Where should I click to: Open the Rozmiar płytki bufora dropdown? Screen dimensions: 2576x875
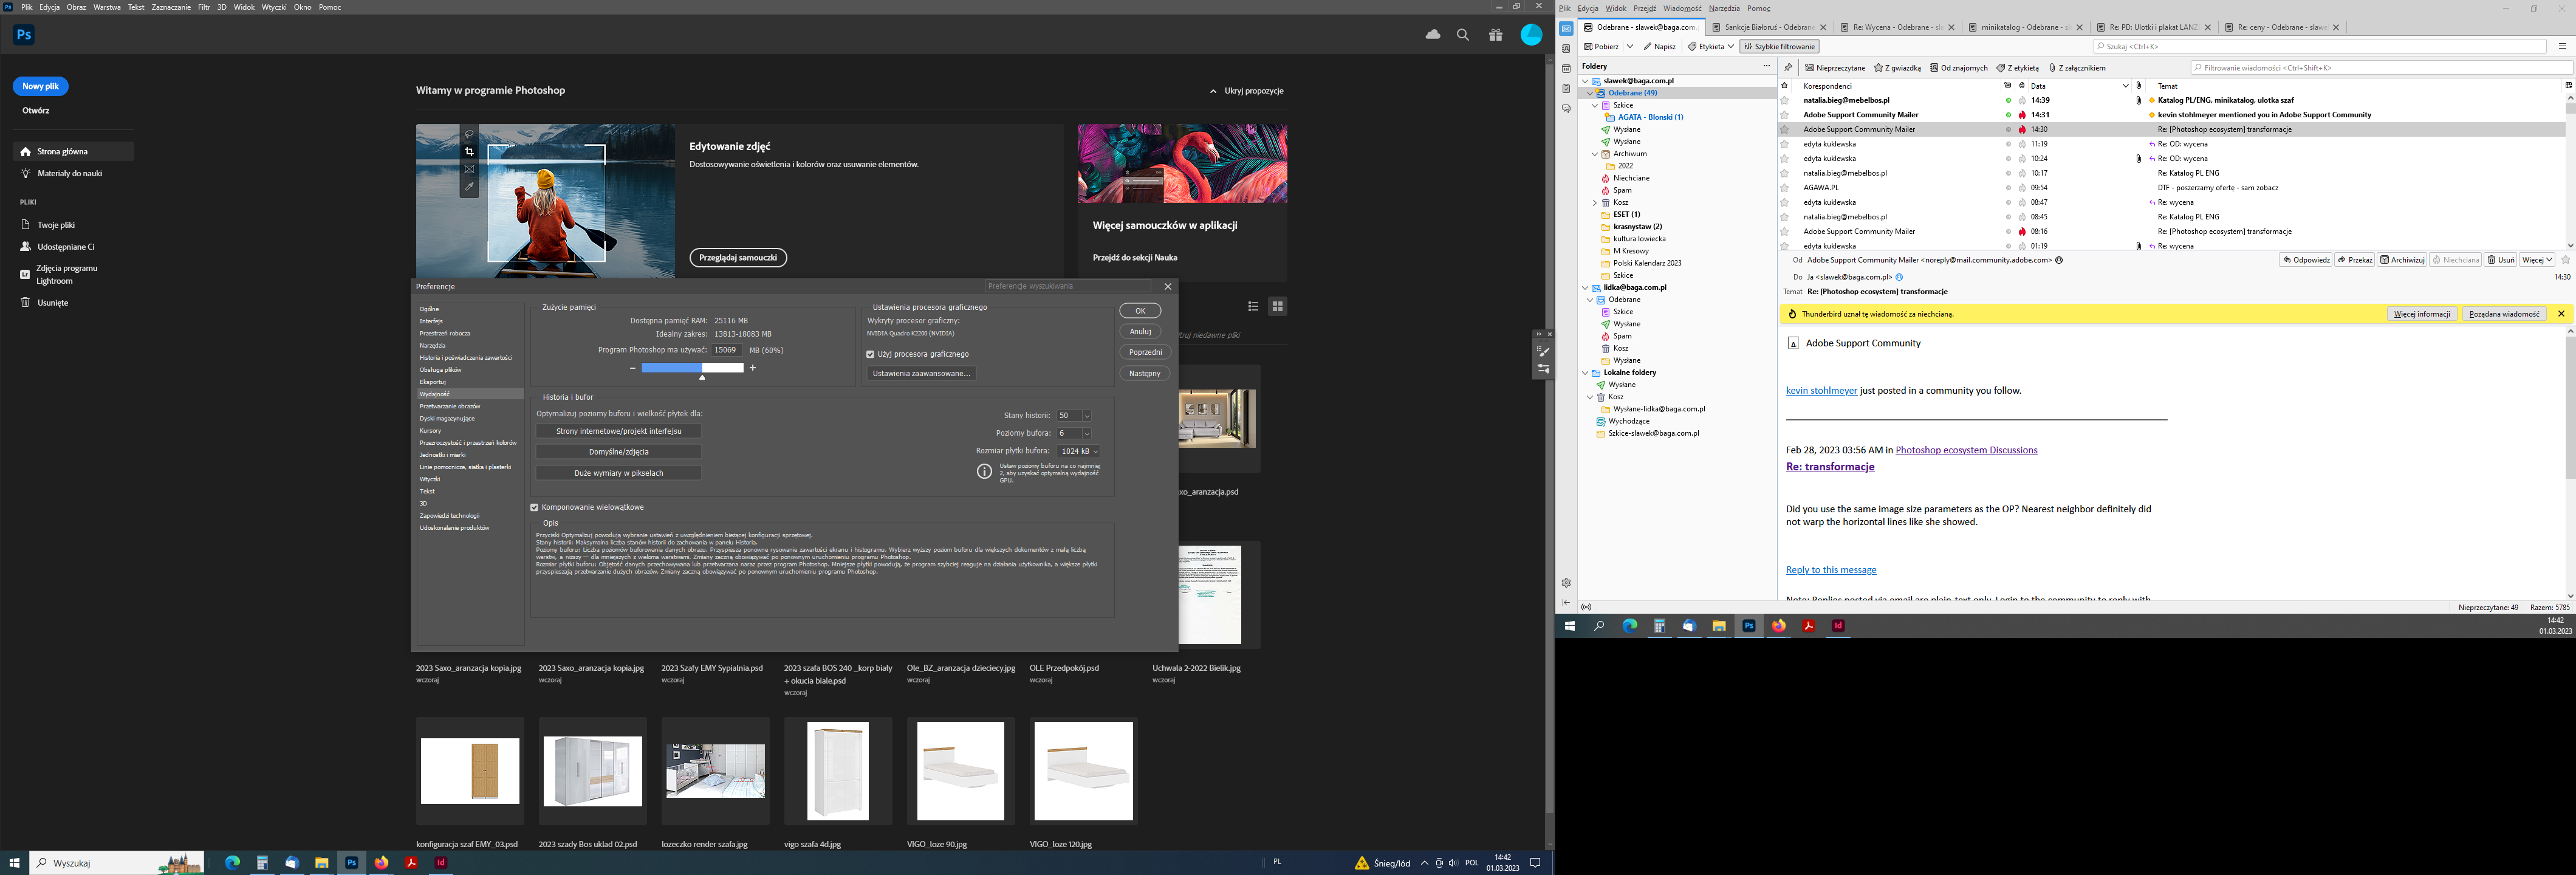tap(1095, 450)
